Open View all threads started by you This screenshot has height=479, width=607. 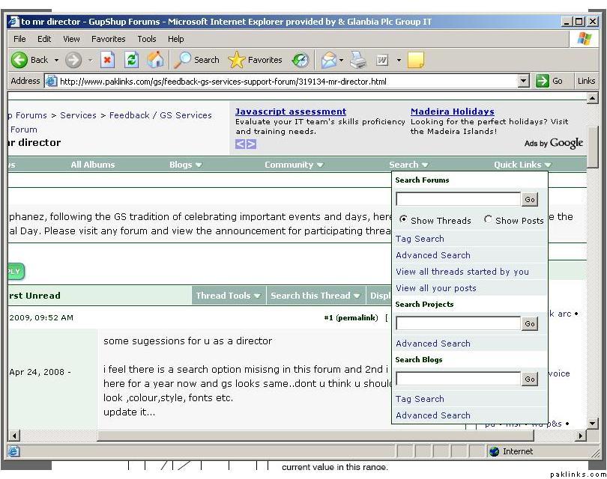[462, 272]
